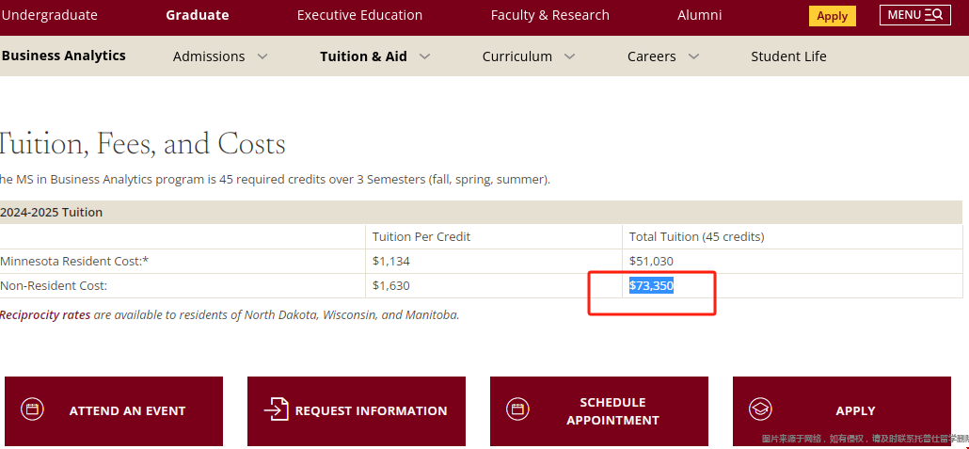Click the Business Analytics program title

pos(63,56)
